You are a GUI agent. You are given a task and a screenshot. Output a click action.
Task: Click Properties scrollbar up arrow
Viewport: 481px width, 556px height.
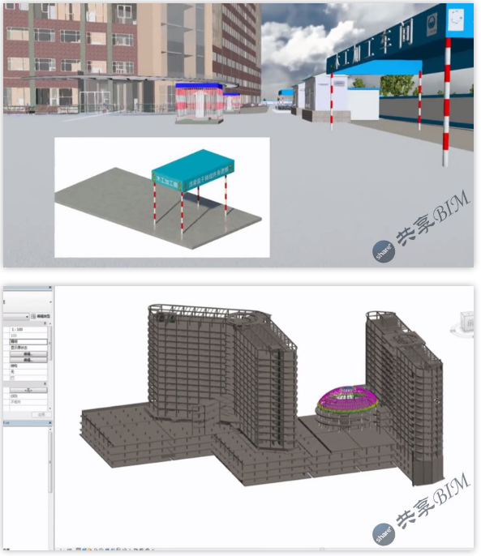click(50, 323)
